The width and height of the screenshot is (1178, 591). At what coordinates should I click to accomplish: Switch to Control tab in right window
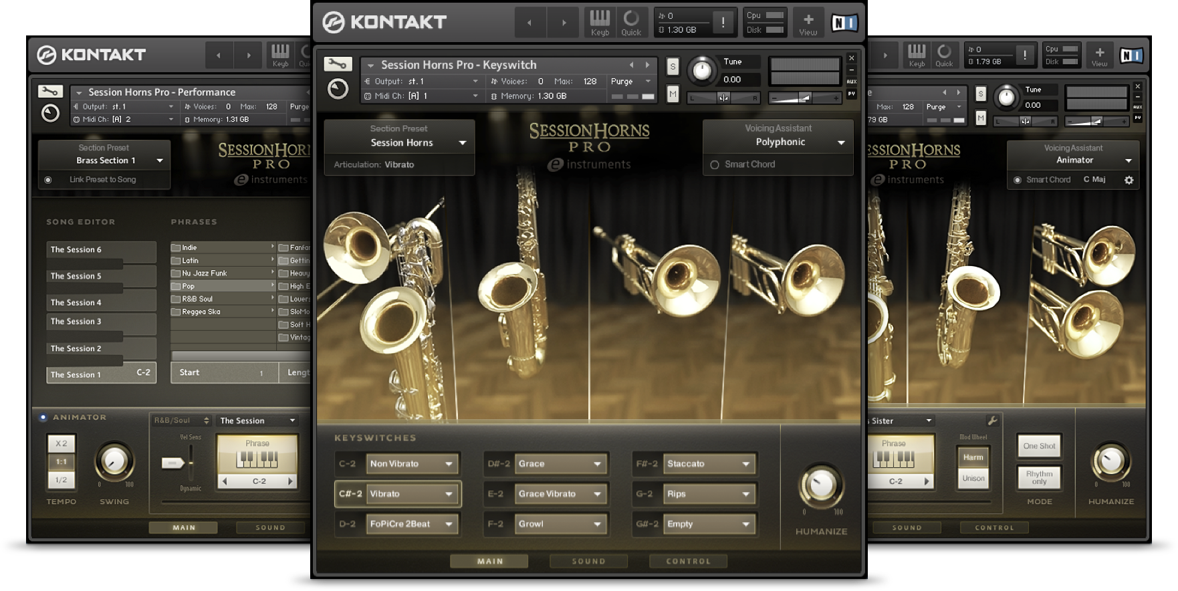tap(994, 527)
